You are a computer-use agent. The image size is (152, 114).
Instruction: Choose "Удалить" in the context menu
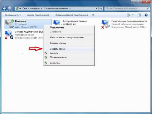pos(69,53)
